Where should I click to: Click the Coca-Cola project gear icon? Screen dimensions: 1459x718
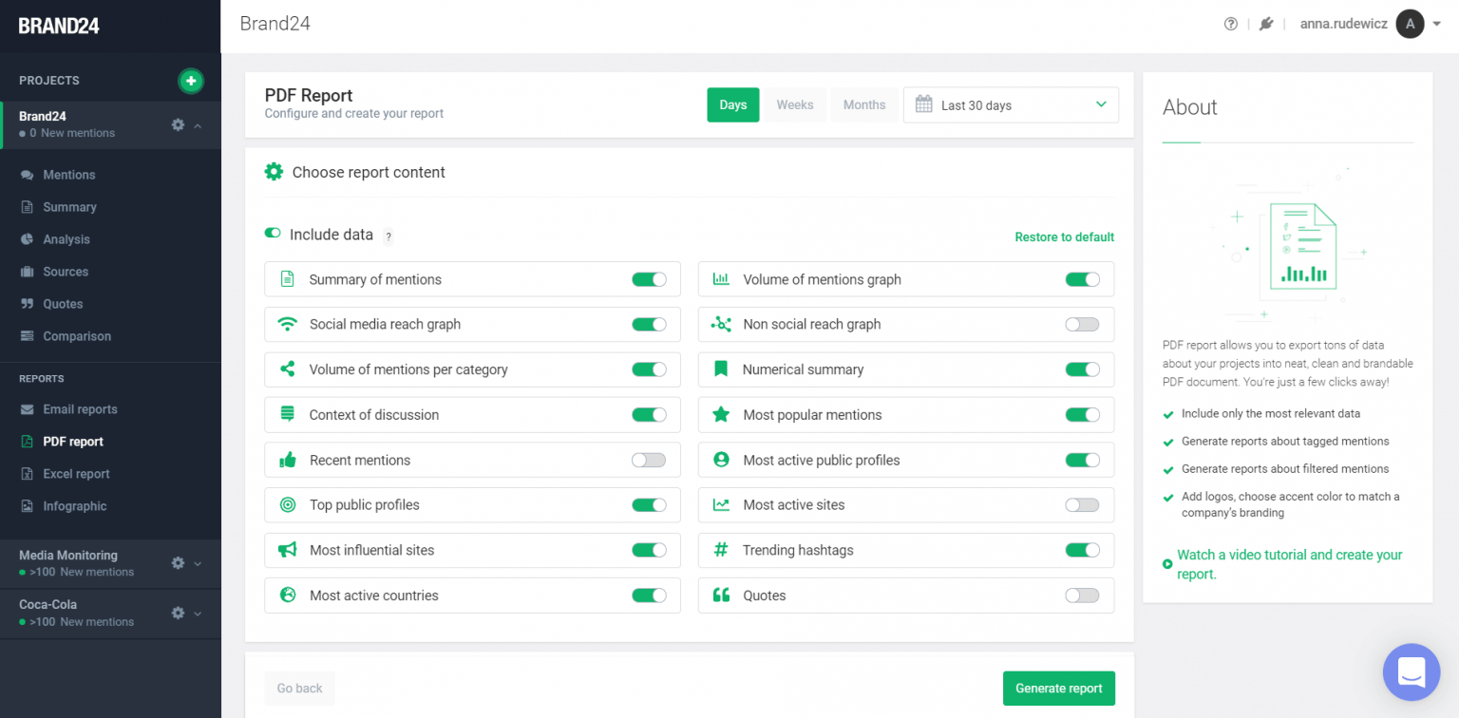tap(178, 613)
